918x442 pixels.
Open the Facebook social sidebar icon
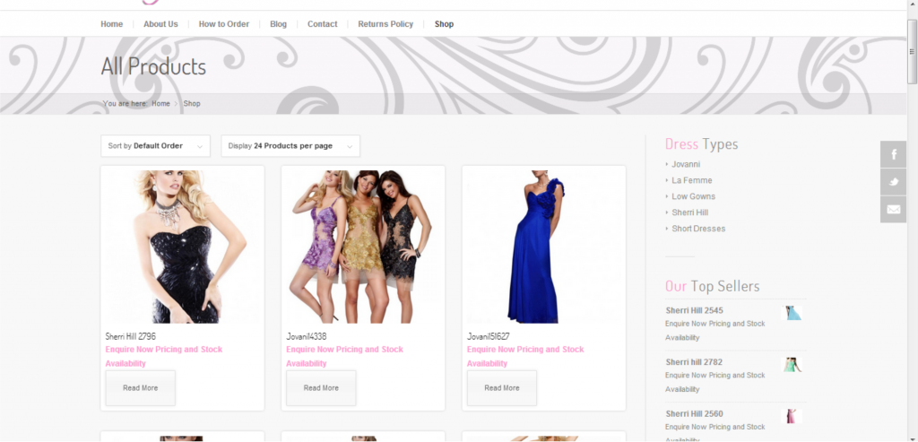(x=893, y=154)
